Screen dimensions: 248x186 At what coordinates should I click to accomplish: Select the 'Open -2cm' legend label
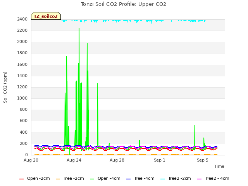tap(38, 178)
